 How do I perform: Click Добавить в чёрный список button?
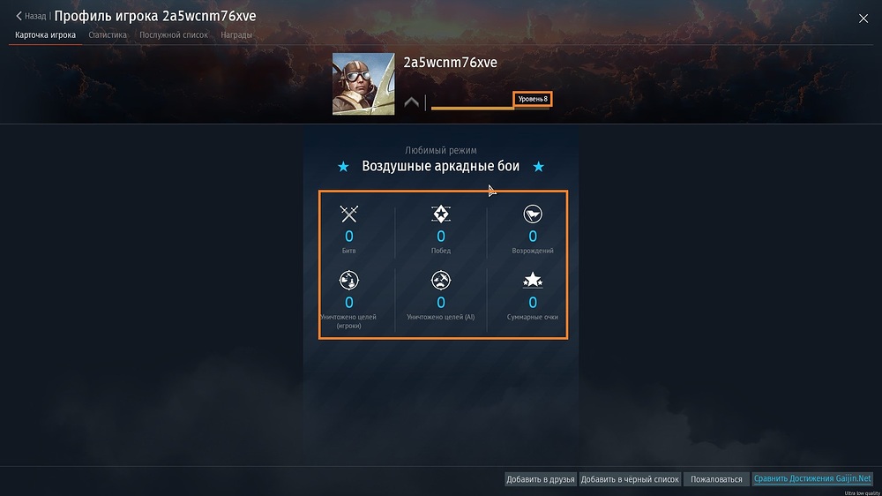630,479
